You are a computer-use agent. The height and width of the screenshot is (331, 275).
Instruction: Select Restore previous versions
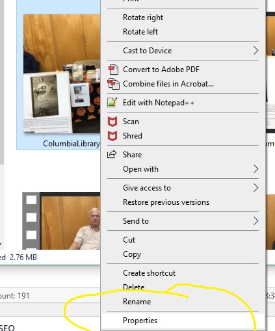click(166, 202)
